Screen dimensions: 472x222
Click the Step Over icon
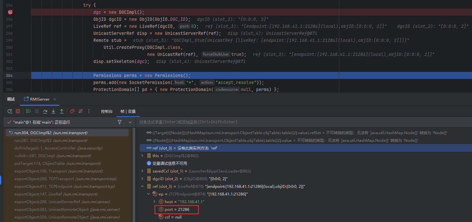[45, 111]
